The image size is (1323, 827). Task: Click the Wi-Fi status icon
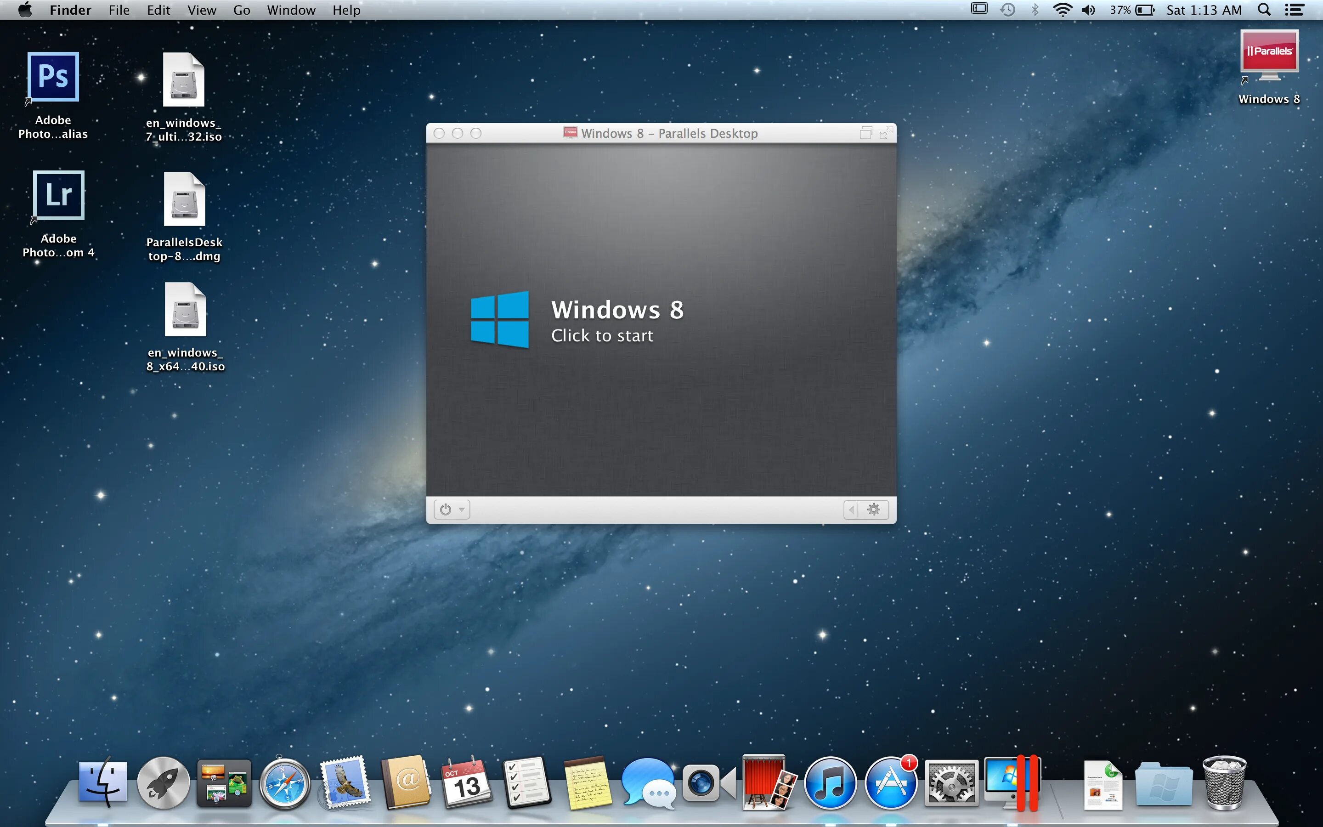[1062, 10]
